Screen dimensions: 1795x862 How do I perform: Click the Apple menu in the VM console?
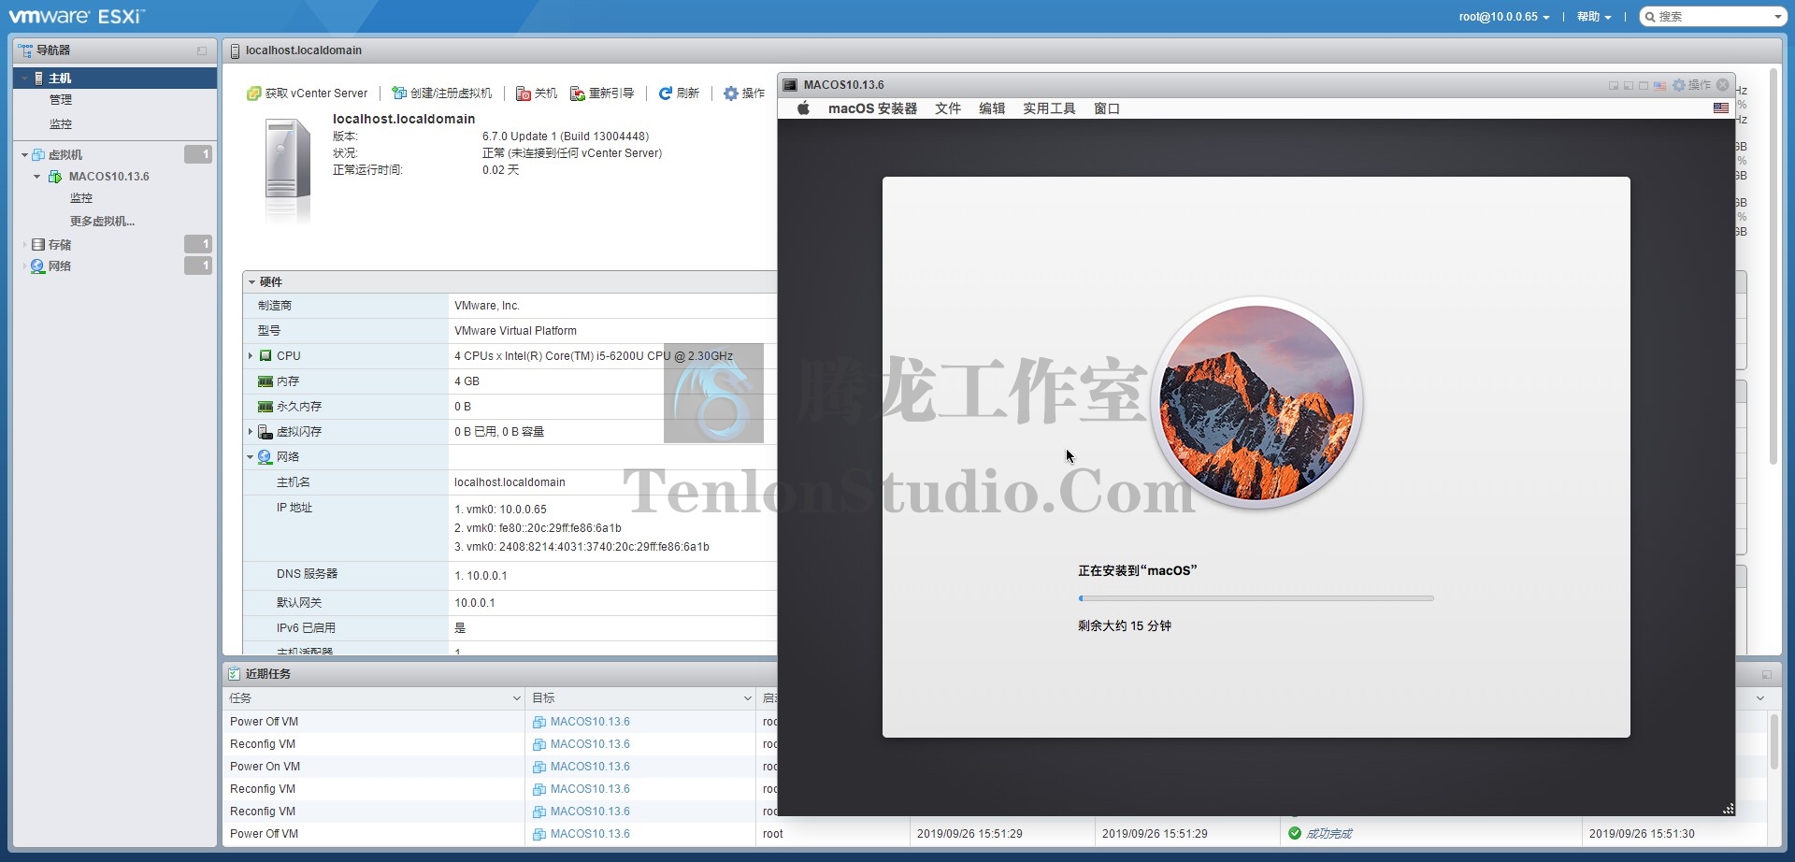[803, 108]
